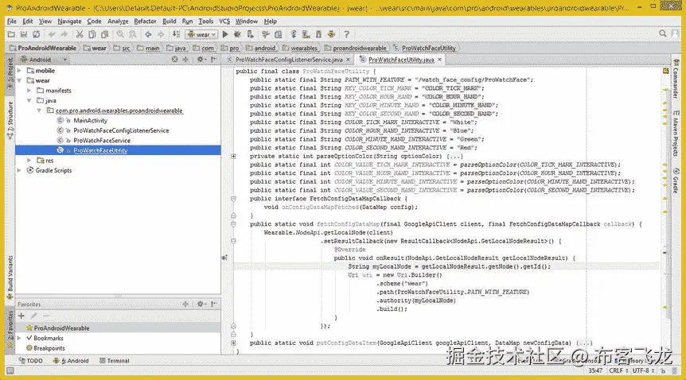The height and width of the screenshot is (380, 686).
Task: Click the CRLF line separator indicator
Action: [x=618, y=370]
